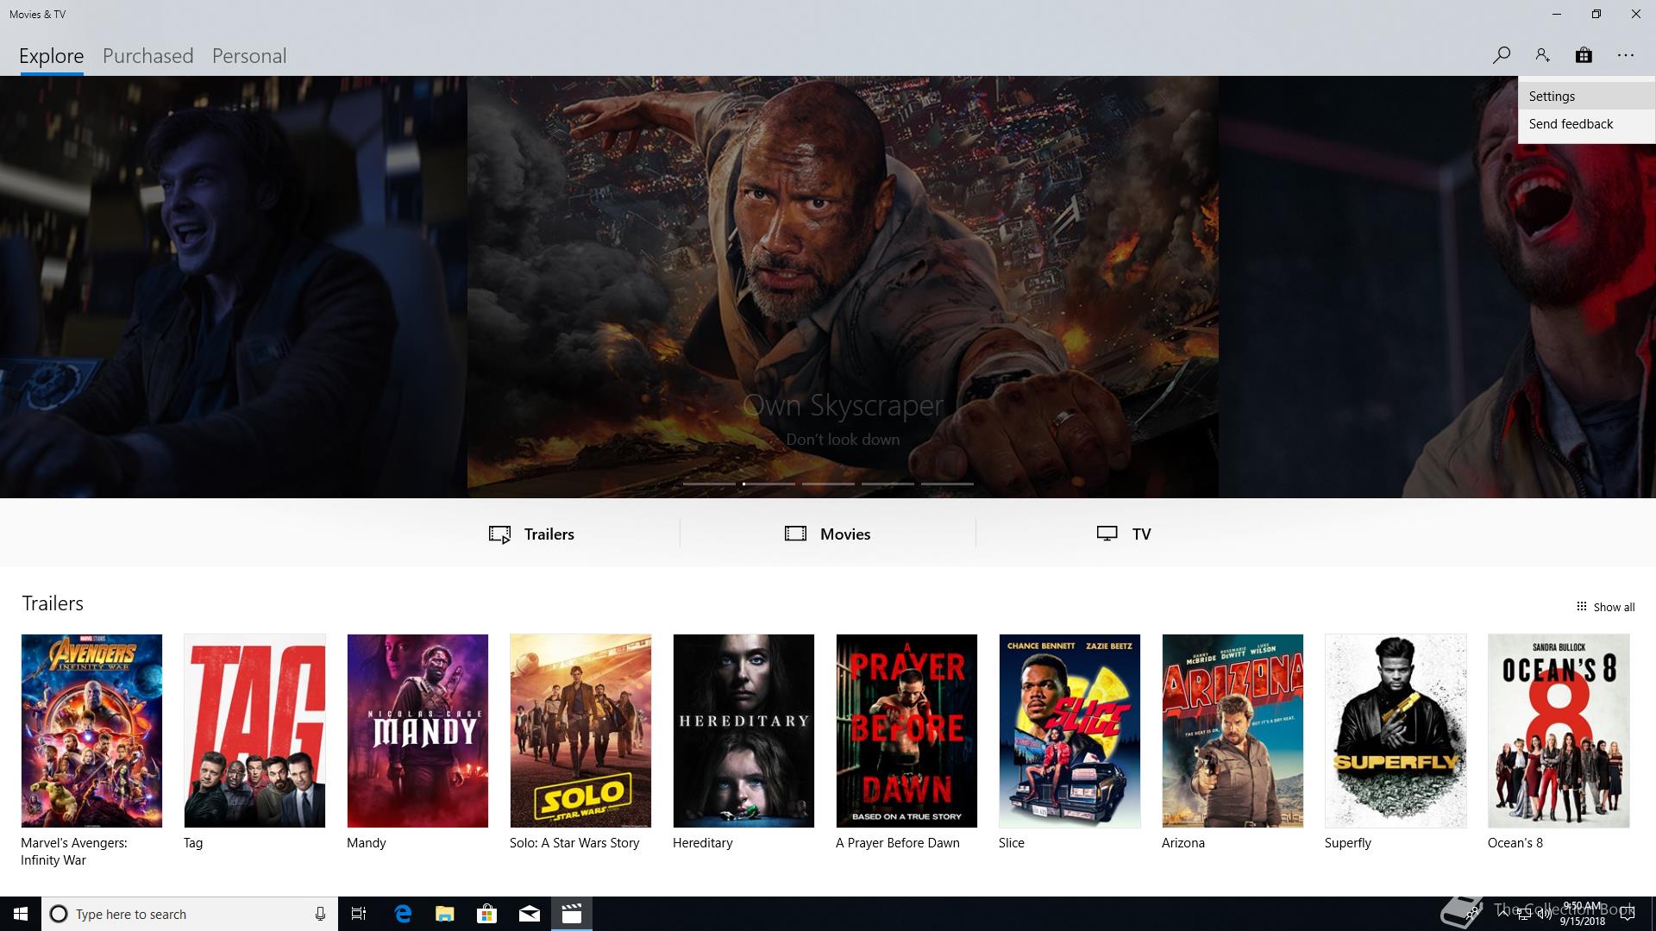Open Task View from the taskbar
This screenshot has height=931, width=1656.
tap(359, 914)
